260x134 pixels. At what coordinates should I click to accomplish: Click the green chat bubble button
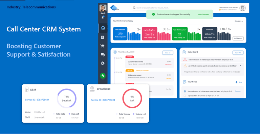[103, 76]
